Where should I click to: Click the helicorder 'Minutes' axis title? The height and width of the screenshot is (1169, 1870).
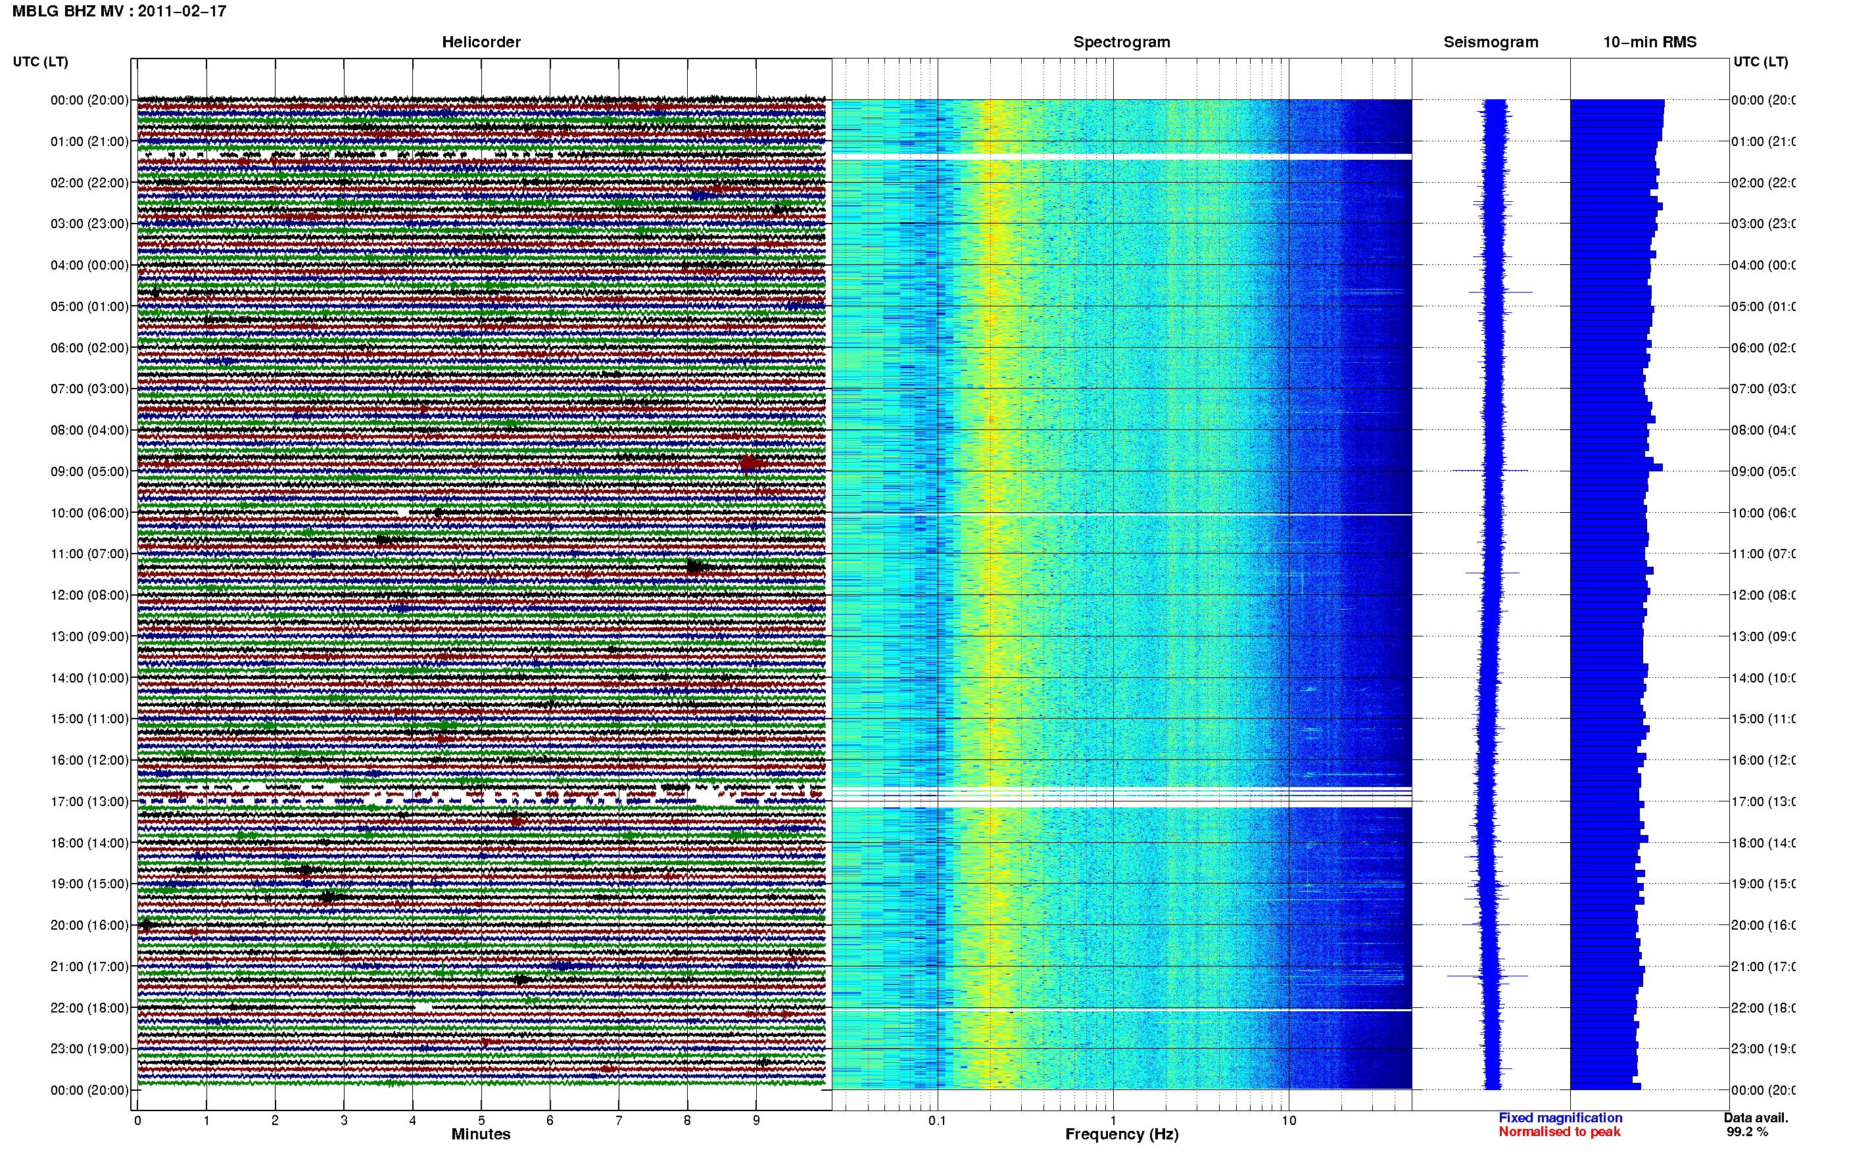click(481, 1134)
